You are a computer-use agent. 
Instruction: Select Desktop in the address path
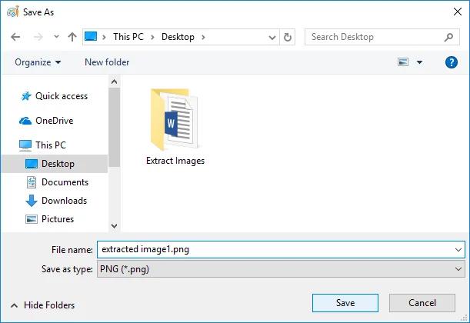pos(178,37)
